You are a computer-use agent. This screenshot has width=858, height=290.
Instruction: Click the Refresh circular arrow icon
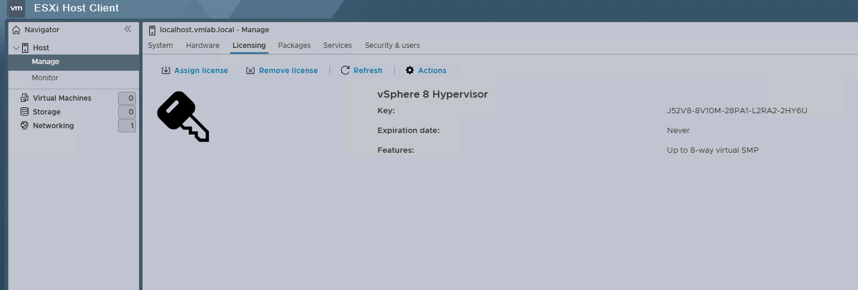345,71
